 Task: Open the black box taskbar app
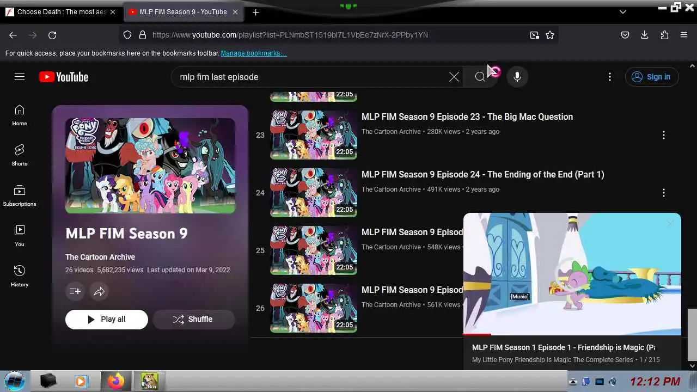[48, 381]
